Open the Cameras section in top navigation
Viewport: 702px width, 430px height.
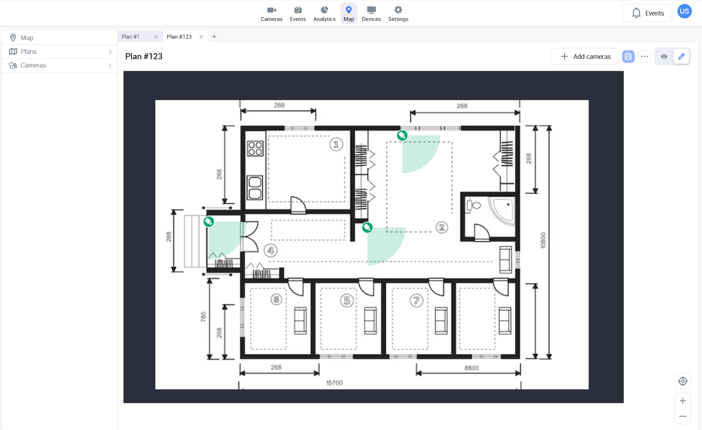click(271, 14)
